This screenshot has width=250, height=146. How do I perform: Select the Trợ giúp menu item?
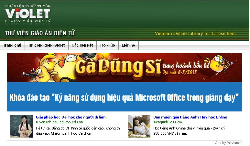[x=107, y=45]
